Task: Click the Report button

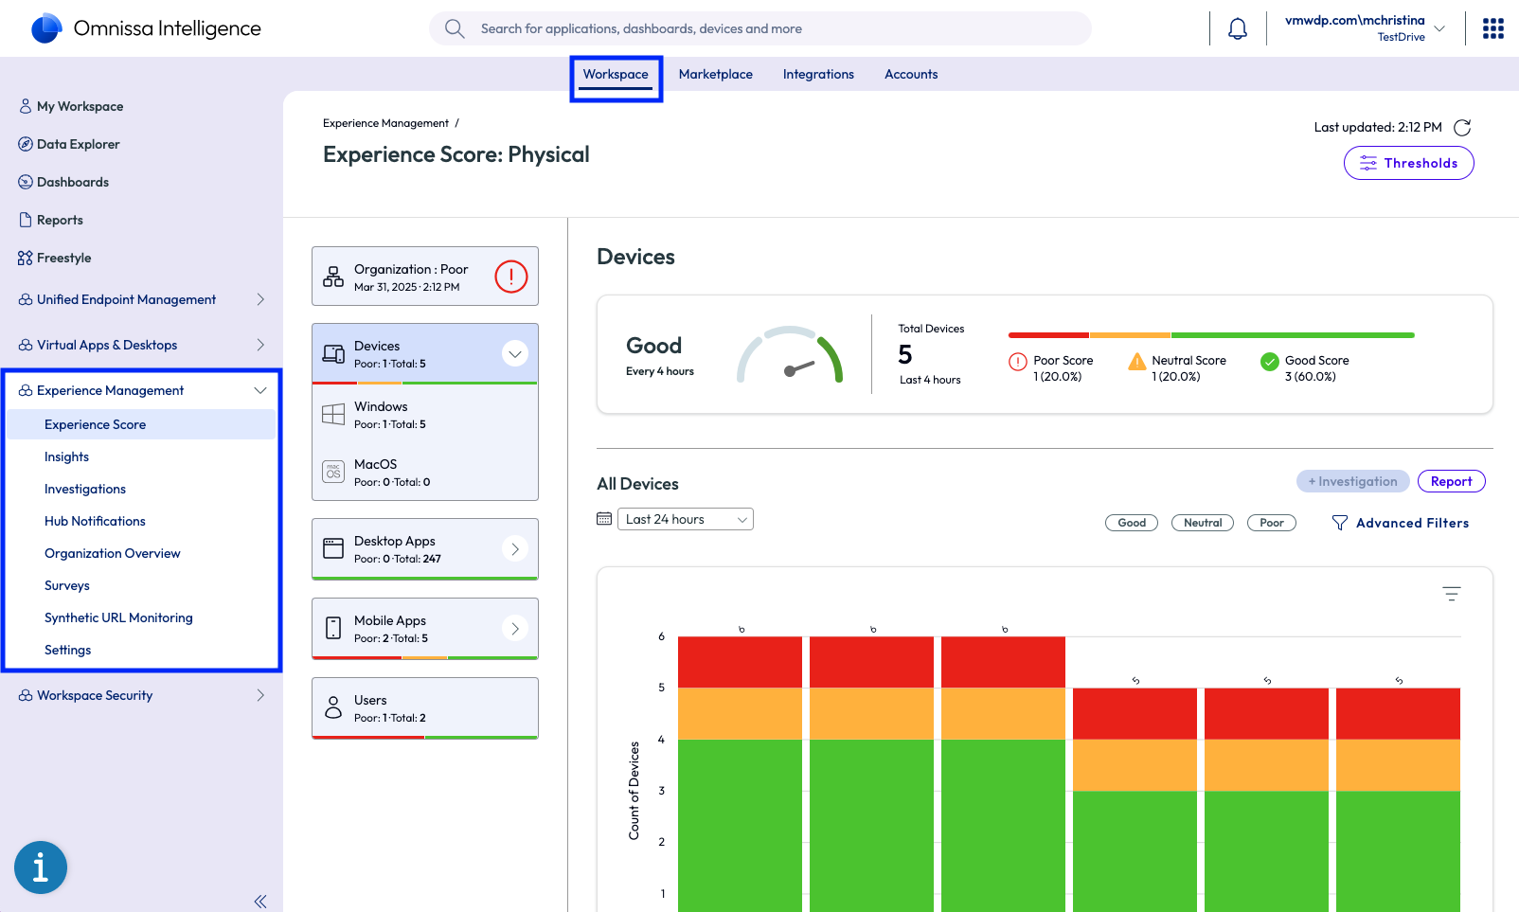Action: pyautogui.click(x=1451, y=481)
